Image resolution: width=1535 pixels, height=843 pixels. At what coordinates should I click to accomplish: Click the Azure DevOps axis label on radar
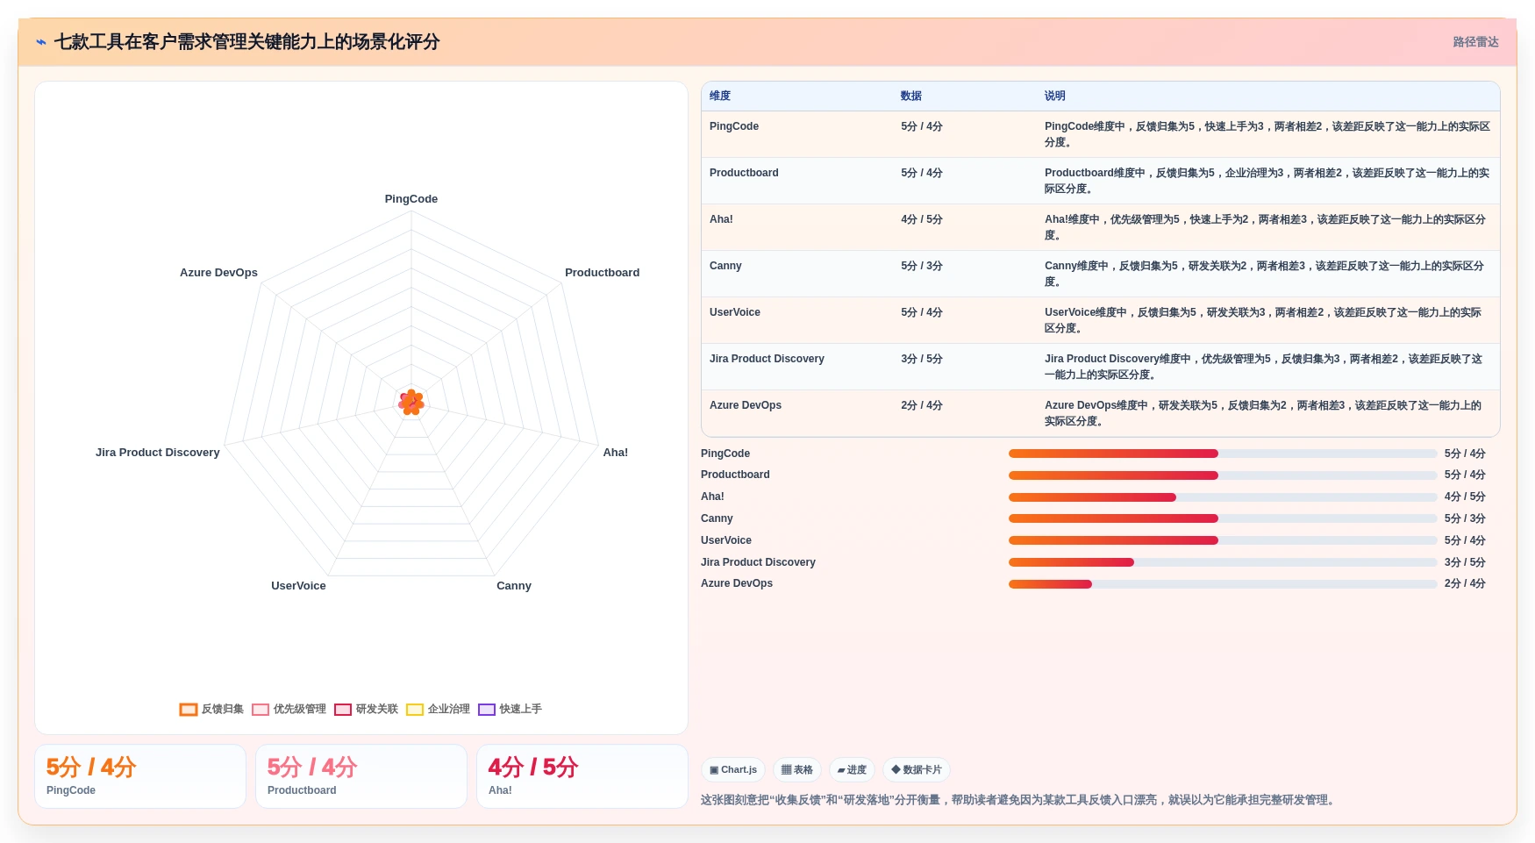tap(218, 273)
